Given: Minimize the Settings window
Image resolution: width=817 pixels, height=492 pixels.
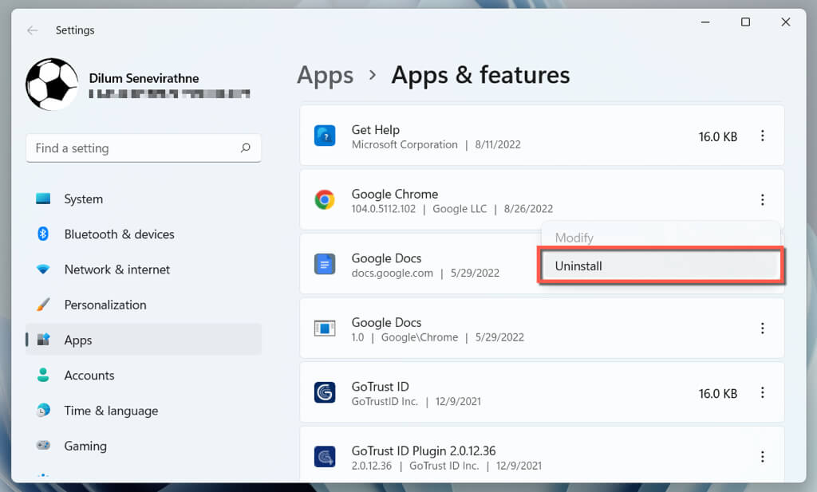Looking at the screenshot, I should coord(705,22).
